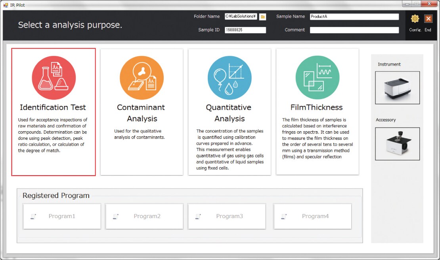Choose the blue Quantitative Analysis icon
This screenshot has width=440, height=260.
click(x=230, y=77)
